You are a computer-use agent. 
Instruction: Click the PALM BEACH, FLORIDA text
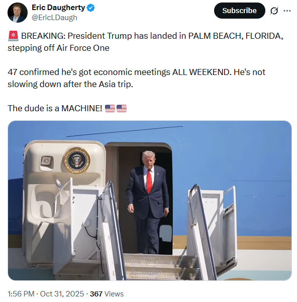(236, 36)
